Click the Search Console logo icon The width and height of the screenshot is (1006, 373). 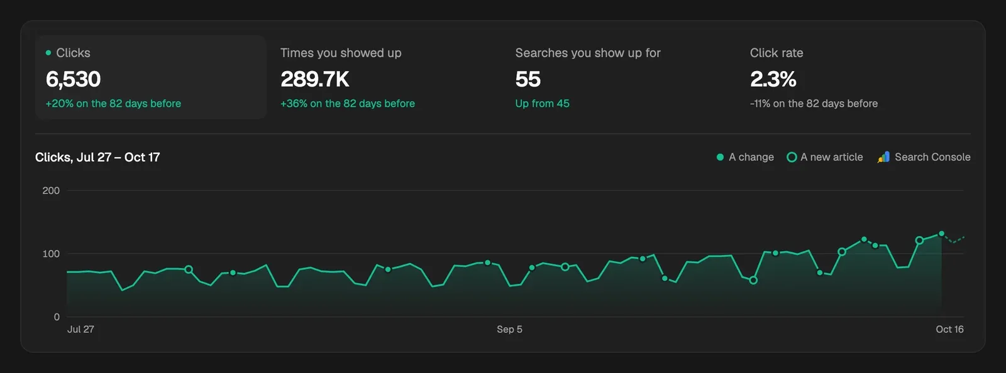pyautogui.click(x=883, y=157)
